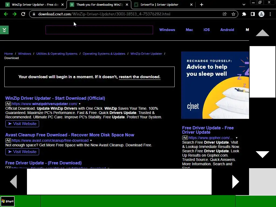
Task: Go back to the previous page
Action: [6, 14]
